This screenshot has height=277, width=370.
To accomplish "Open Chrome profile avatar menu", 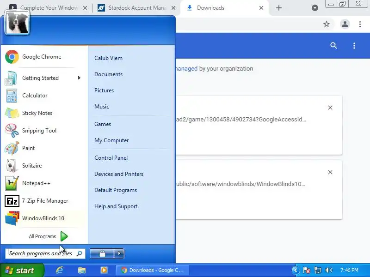I will point(345,24).
